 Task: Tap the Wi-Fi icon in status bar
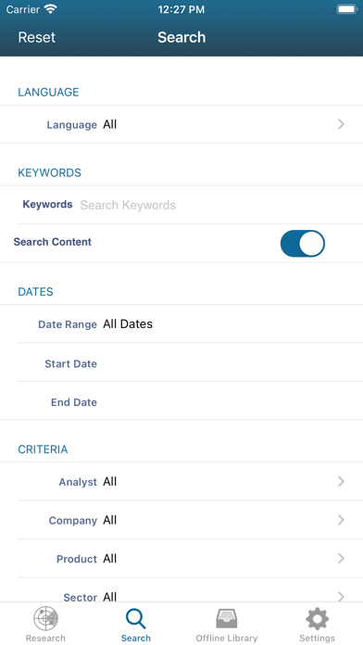pos(51,9)
